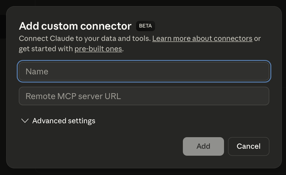Collapse the Advanced settings disclosure triangle
The height and width of the screenshot is (175, 286).
coord(24,121)
